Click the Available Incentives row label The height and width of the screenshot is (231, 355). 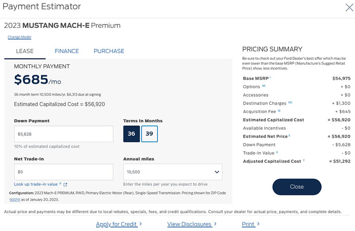264,128
